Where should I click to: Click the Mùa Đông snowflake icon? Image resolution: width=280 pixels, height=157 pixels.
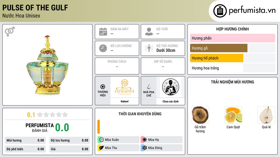pos(145,148)
